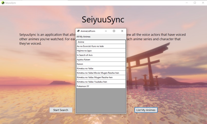Screen dimensions: 207x124
Task: Click the Anime column header
Action: (101, 42)
